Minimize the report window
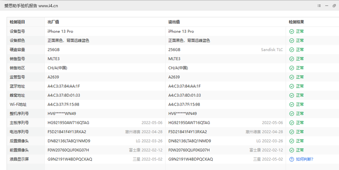Viewport: 339px width, 170px height. (x=327, y=6)
